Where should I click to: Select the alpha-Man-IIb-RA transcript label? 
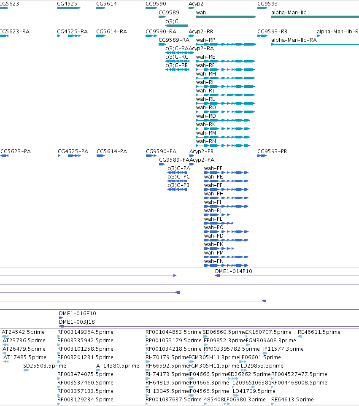tap(294, 40)
